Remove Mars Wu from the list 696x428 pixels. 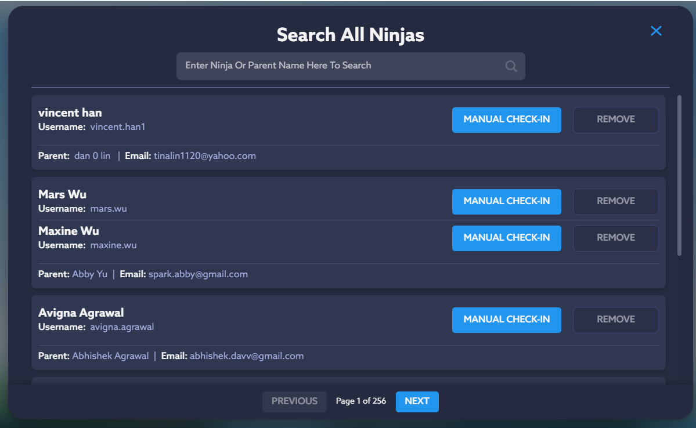(615, 201)
